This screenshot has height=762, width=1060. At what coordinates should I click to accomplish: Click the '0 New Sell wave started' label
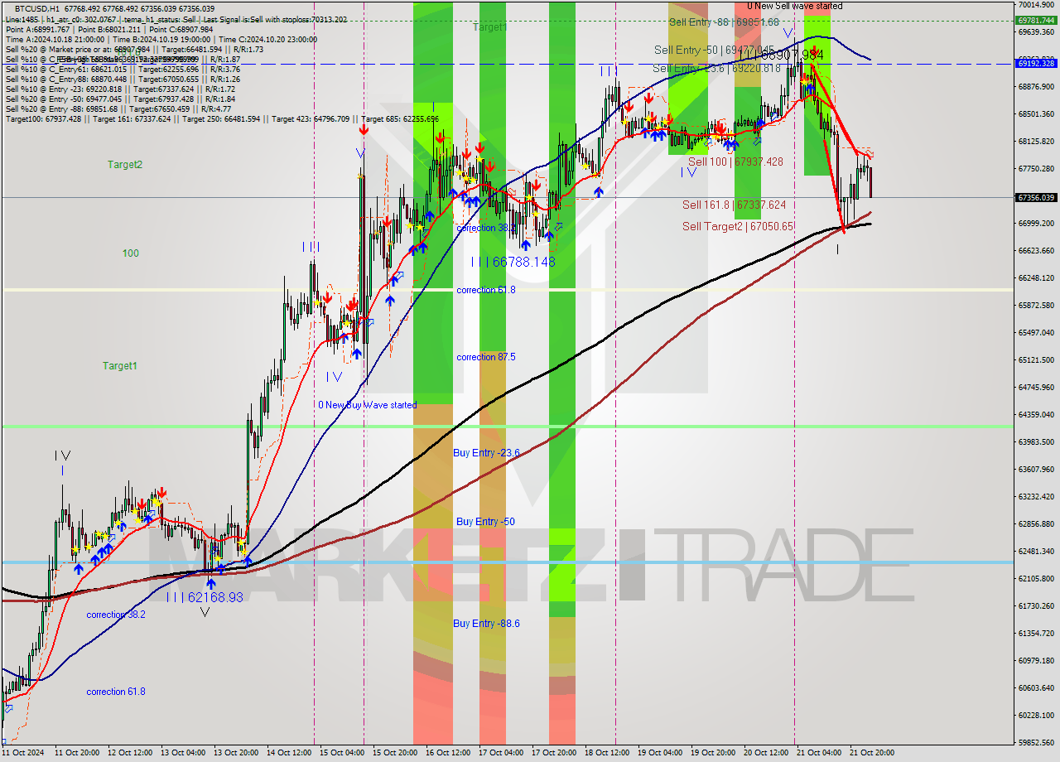[795, 6]
